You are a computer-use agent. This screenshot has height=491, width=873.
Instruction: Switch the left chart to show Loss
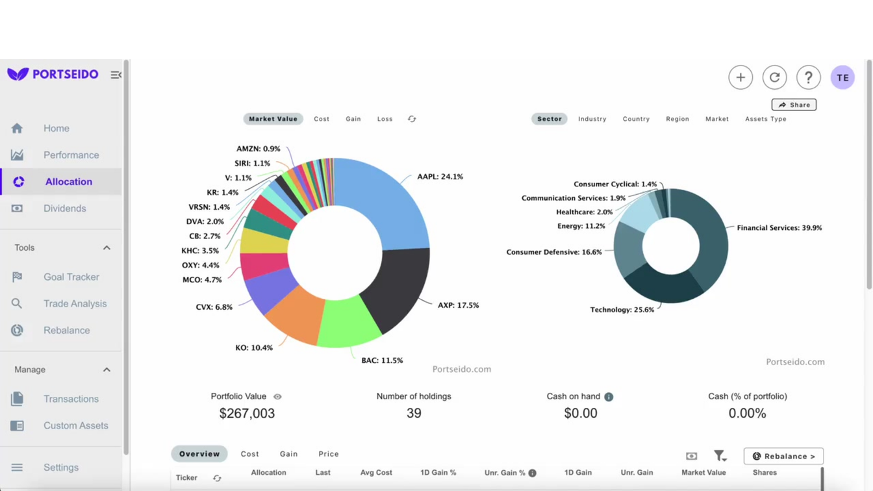pos(385,119)
